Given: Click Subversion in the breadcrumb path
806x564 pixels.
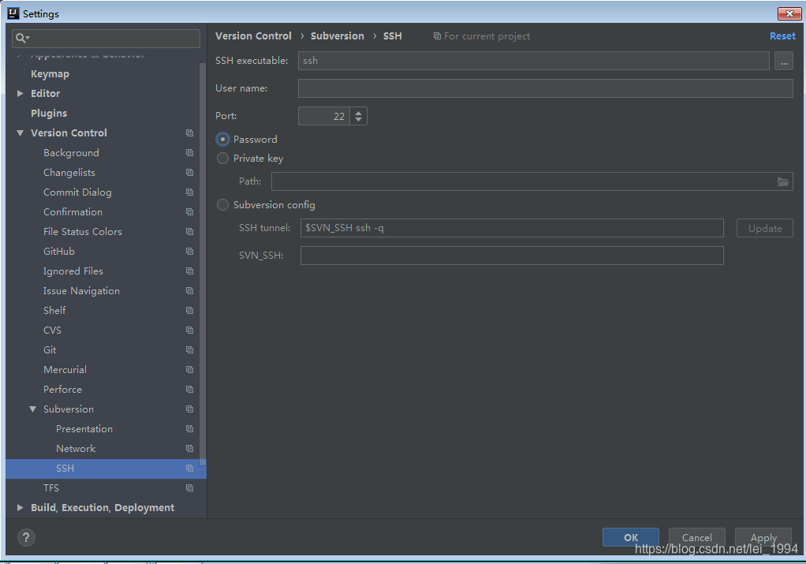Looking at the screenshot, I should point(338,35).
